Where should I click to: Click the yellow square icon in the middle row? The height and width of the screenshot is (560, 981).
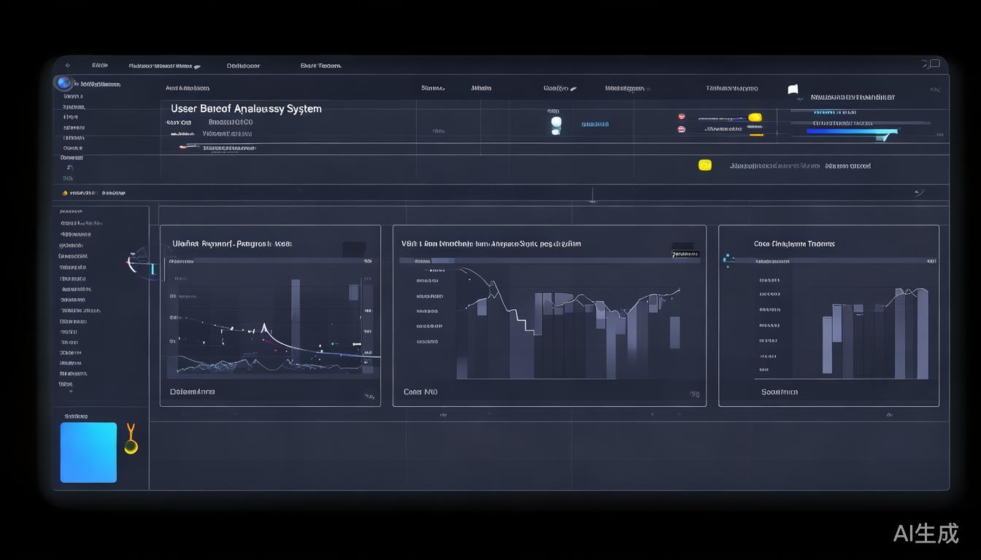[x=704, y=165]
